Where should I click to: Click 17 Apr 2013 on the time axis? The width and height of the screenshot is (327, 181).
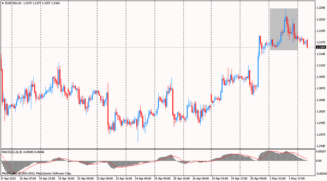[9, 179]
